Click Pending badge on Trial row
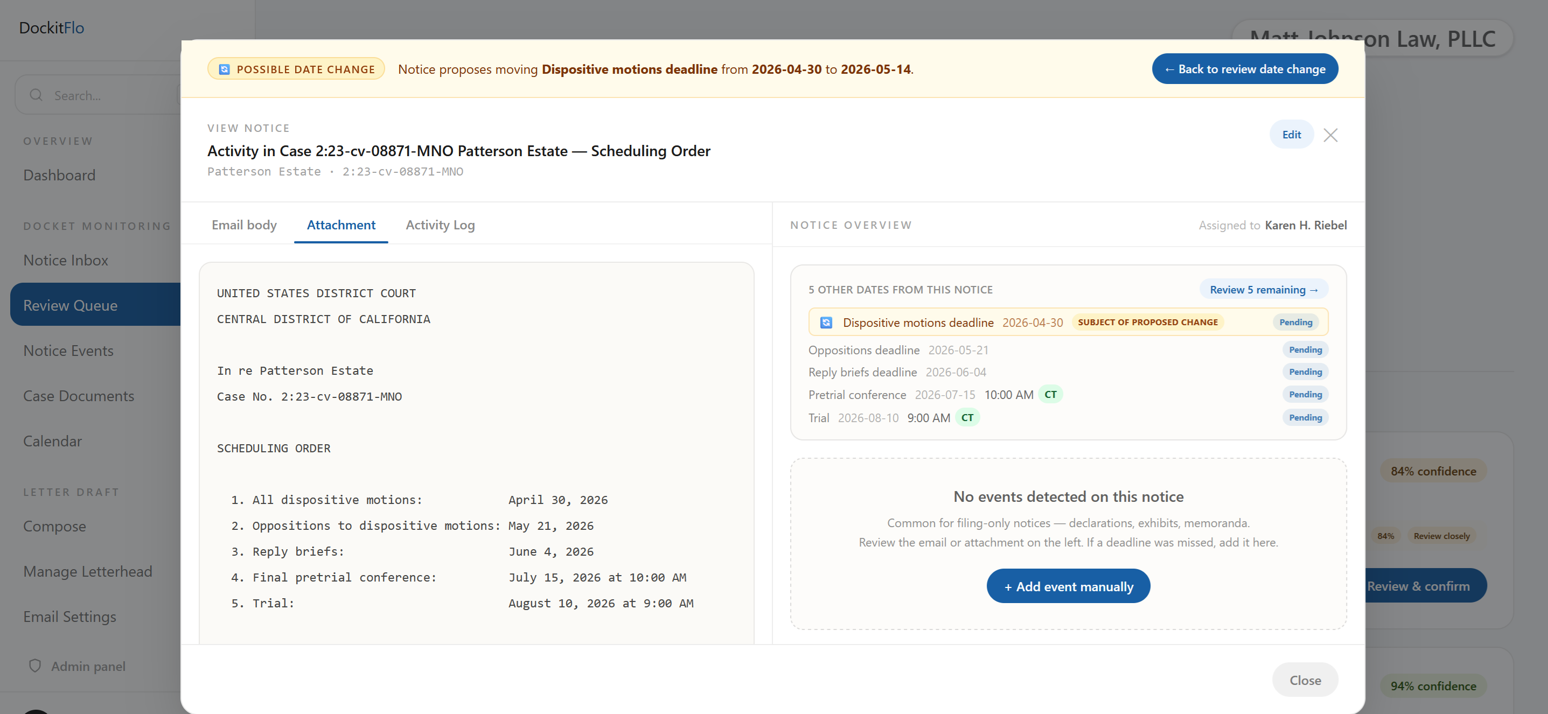1548x714 pixels. tap(1305, 418)
